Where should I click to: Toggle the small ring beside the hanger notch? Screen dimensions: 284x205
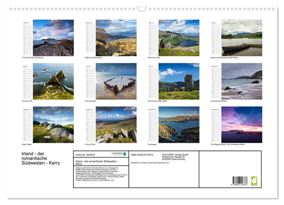coord(134,9)
